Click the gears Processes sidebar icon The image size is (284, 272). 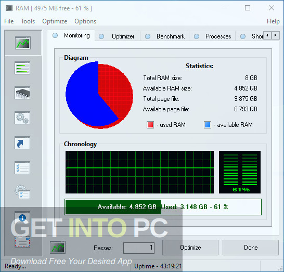pyautogui.click(x=22, y=118)
